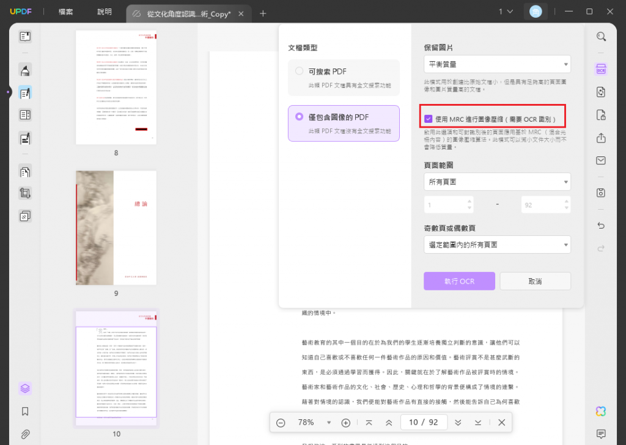Open the Protect PDF lock icon
Screen dimensions: 626x445
[602, 116]
